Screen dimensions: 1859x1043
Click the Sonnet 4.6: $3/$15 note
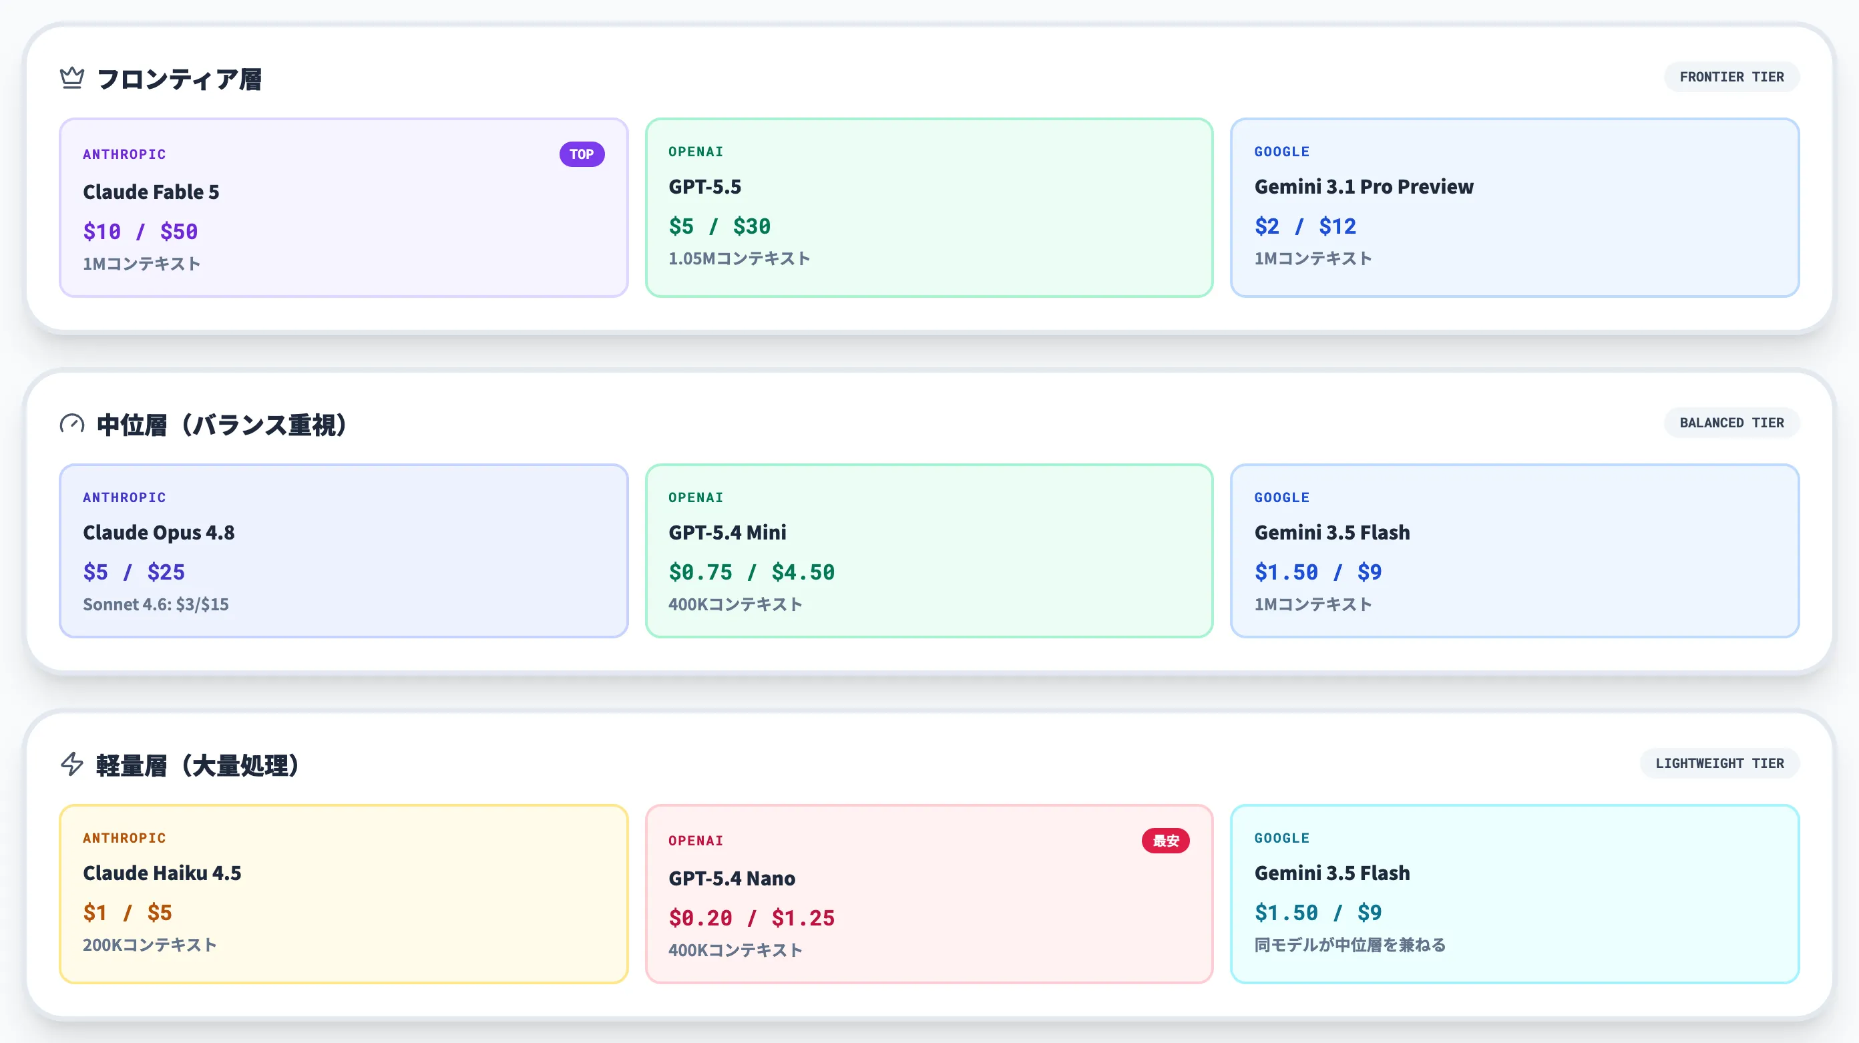click(x=156, y=604)
